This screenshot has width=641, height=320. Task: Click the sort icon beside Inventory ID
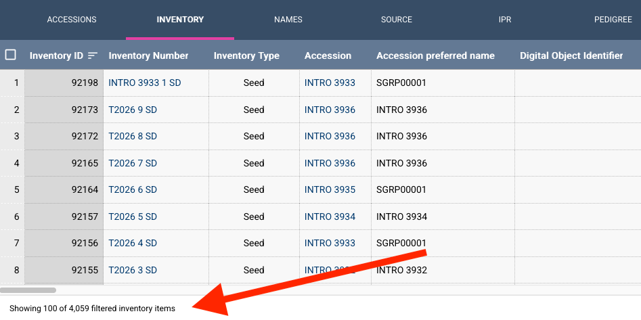click(93, 55)
